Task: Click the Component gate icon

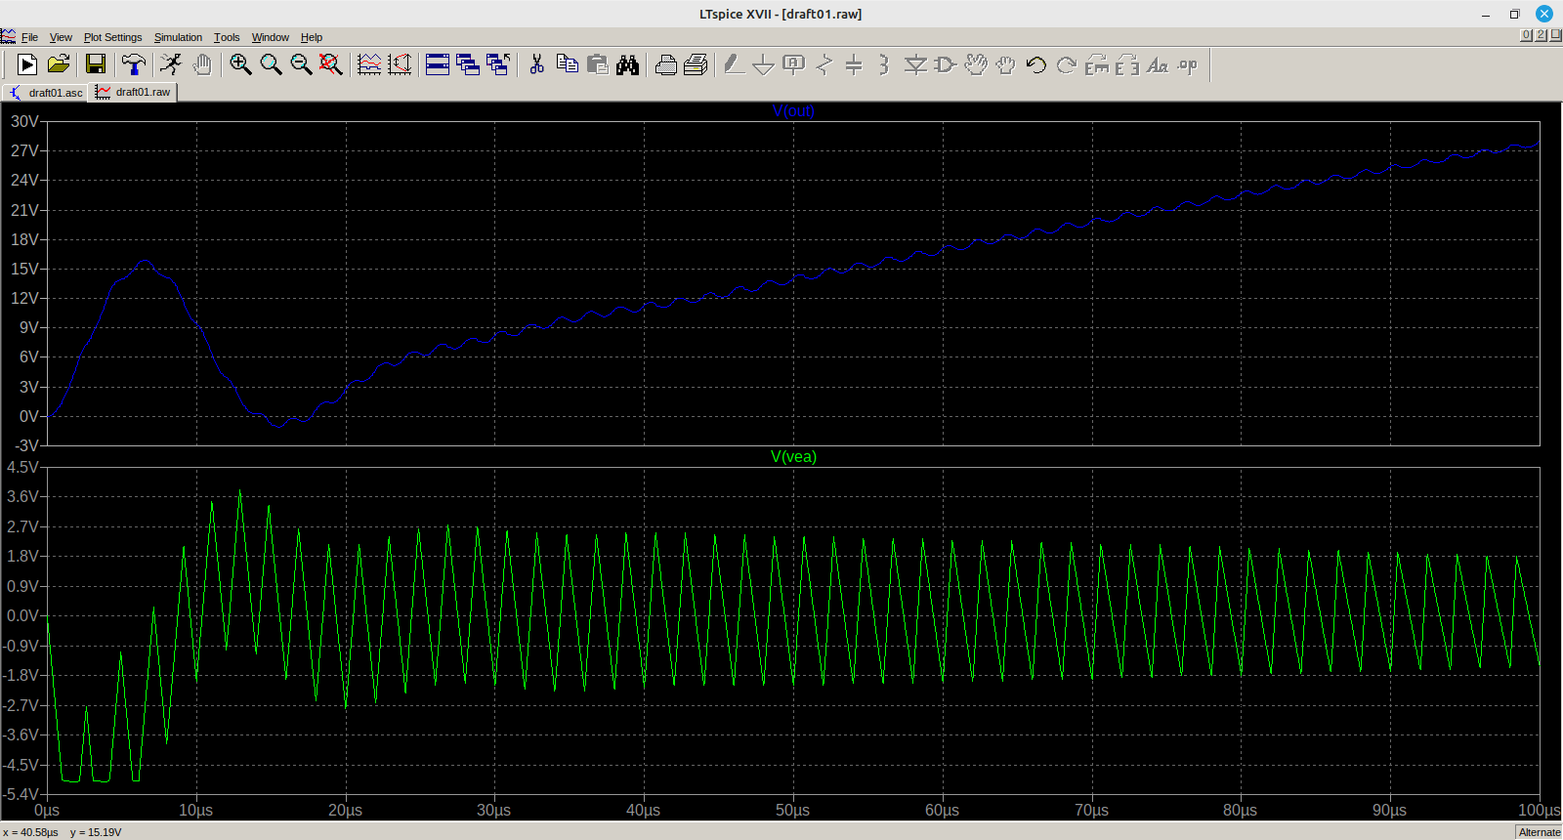Action: (x=946, y=64)
